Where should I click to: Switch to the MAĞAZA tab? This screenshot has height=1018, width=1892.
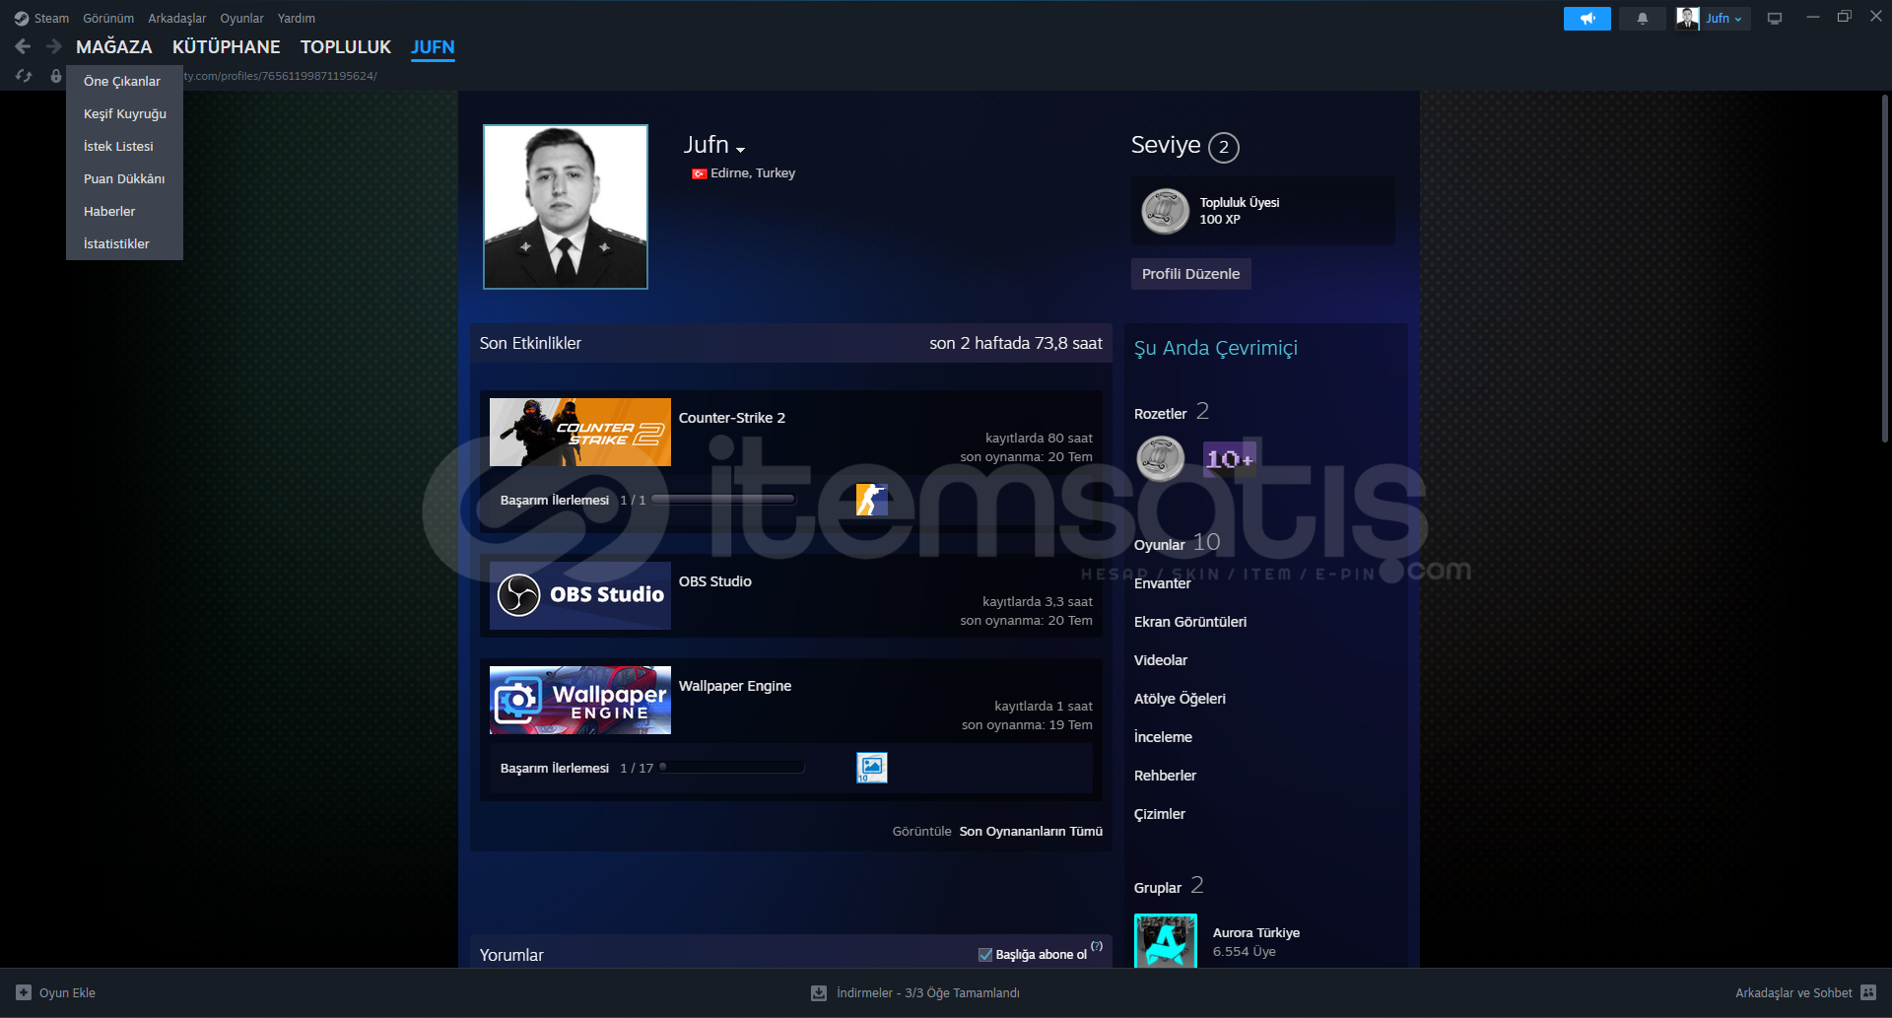(x=114, y=47)
